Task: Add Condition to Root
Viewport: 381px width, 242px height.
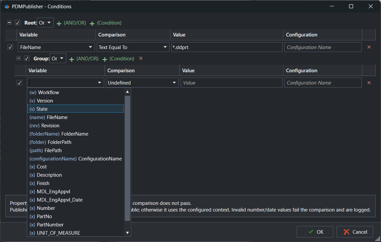Action: click(106, 23)
